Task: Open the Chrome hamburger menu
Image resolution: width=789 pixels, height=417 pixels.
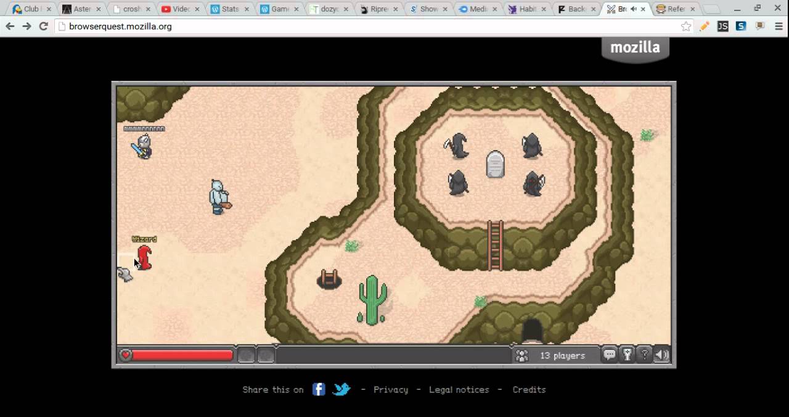Action: [x=779, y=27]
